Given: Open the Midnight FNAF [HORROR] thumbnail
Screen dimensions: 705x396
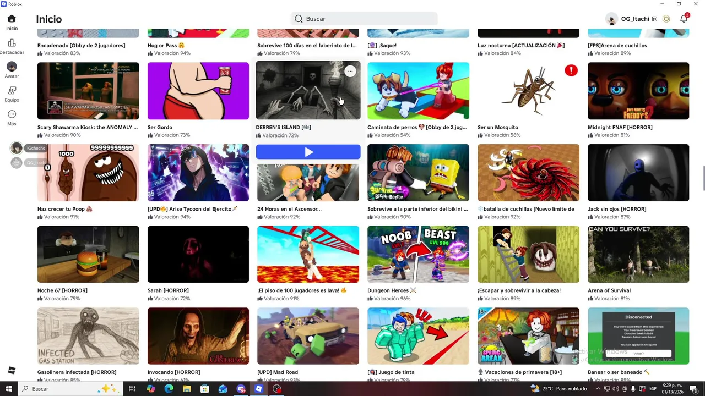Looking at the screenshot, I should click(x=638, y=91).
